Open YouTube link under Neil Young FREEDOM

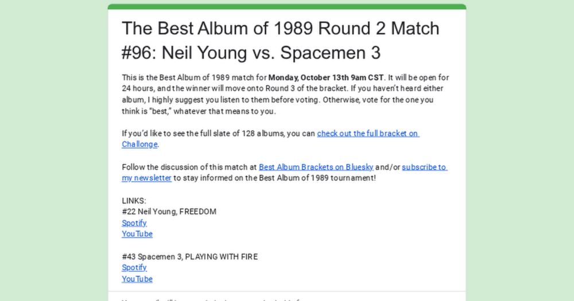pos(137,234)
